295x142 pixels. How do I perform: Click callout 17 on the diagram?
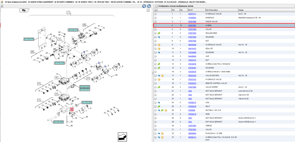click(56, 94)
